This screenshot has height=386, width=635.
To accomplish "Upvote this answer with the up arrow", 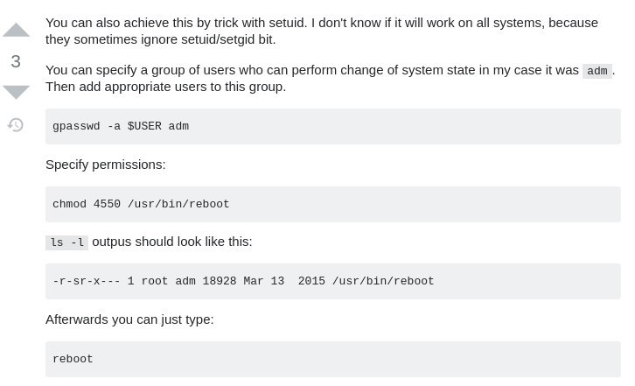I will click(16, 30).
